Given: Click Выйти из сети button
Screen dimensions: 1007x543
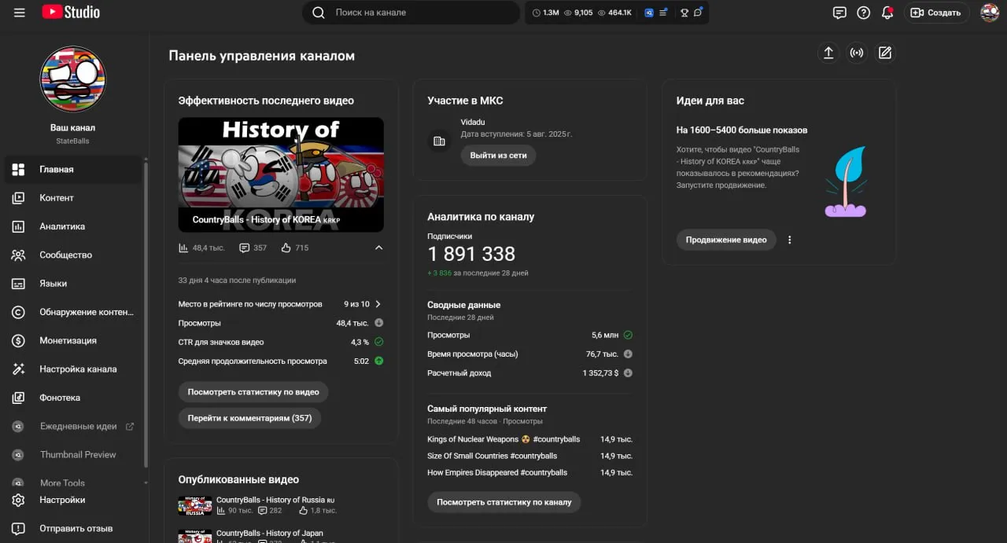Looking at the screenshot, I should pos(499,156).
